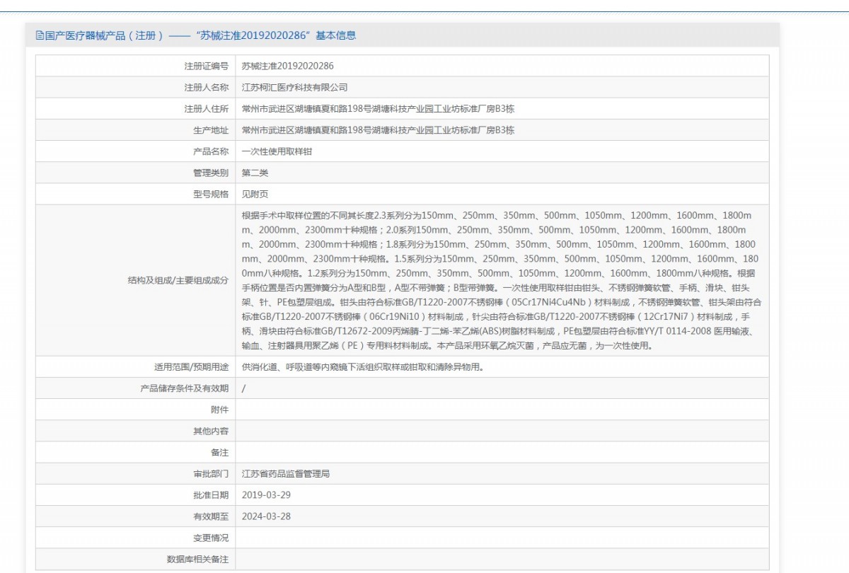The height and width of the screenshot is (573, 849).
Task: Select the 见附页 value
Action: [x=255, y=194]
